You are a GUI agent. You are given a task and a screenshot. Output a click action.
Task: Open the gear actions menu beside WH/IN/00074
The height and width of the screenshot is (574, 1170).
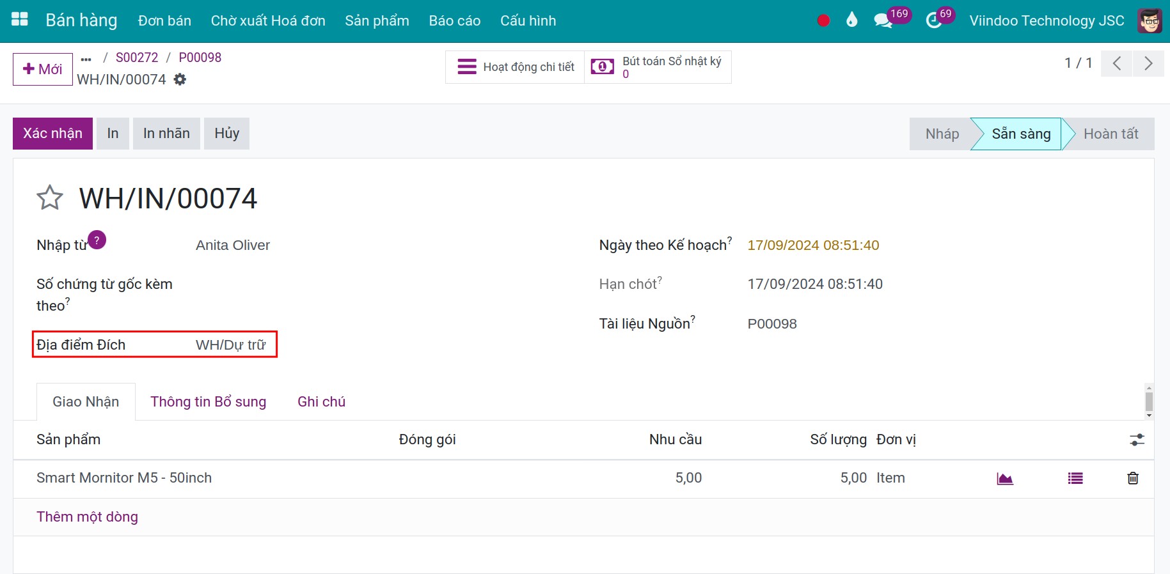(x=180, y=79)
